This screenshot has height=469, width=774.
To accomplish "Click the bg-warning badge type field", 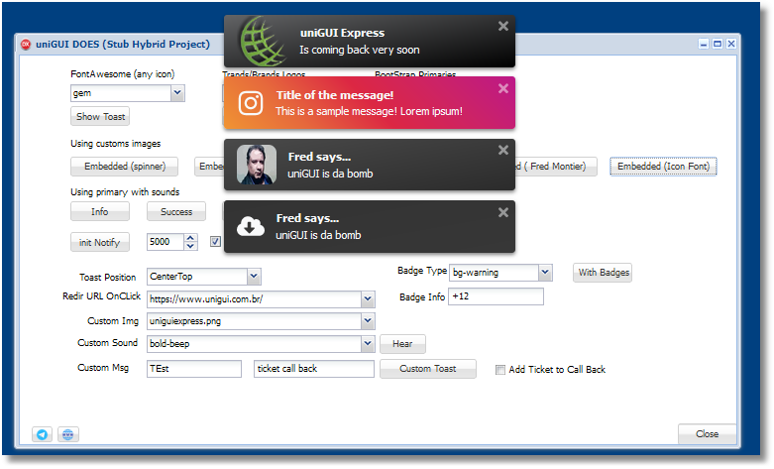I will [494, 273].
